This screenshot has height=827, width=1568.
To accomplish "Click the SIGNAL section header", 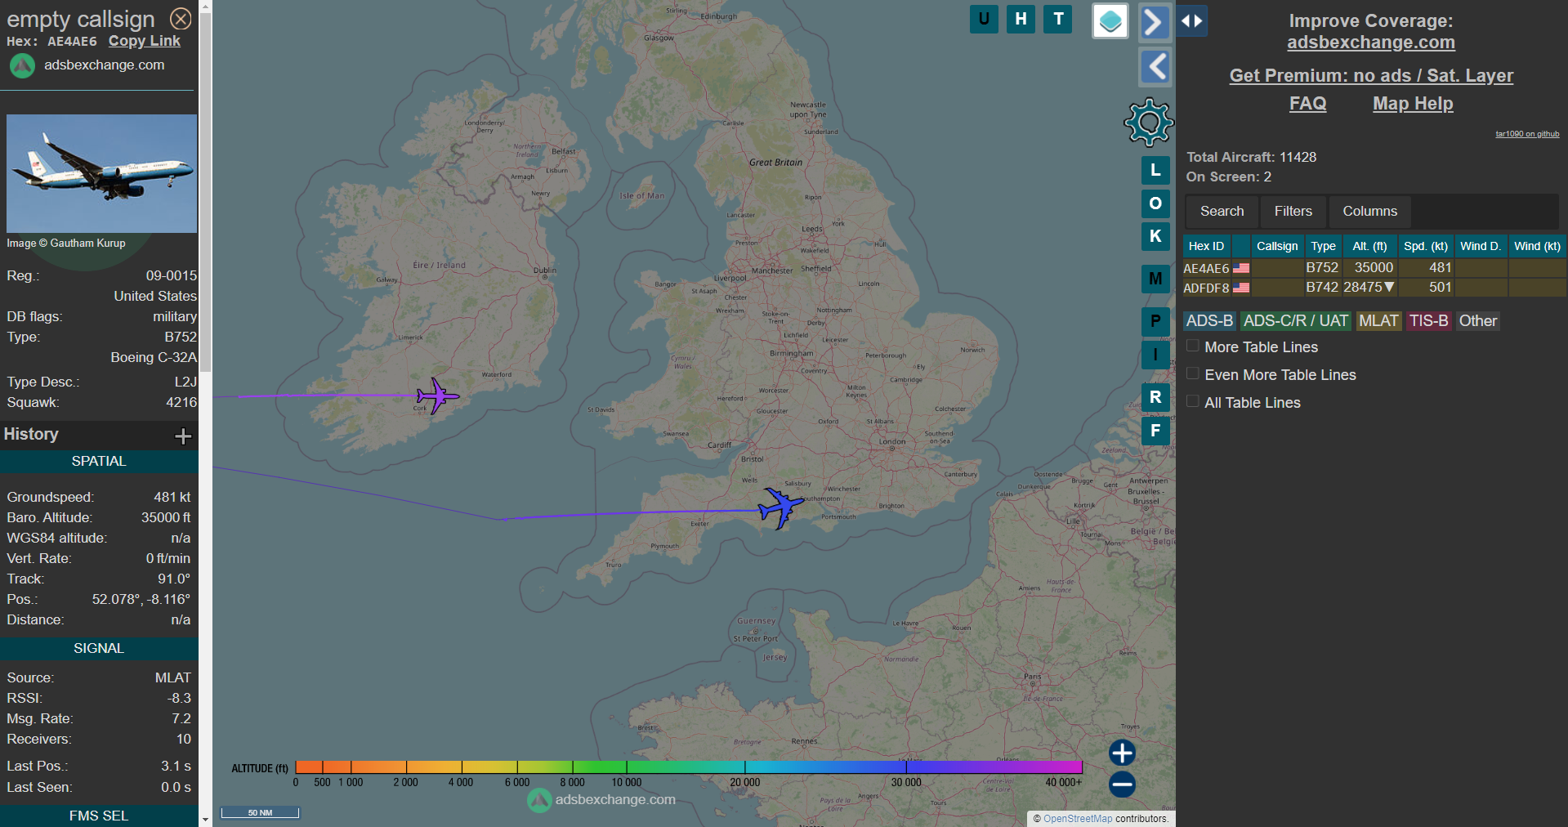I will pyautogui.click(x=99, y=649).
